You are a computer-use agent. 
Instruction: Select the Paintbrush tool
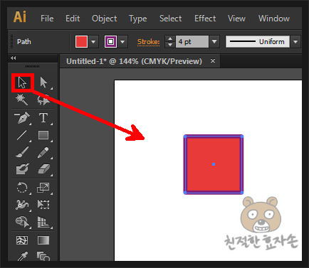(x=22, y=152)
